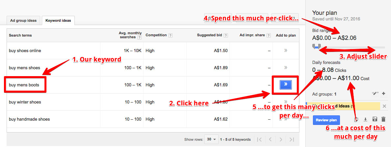
Task: Select 'buy winter shoes' search term
Action: pyautogui.click(x=25, y=102)
